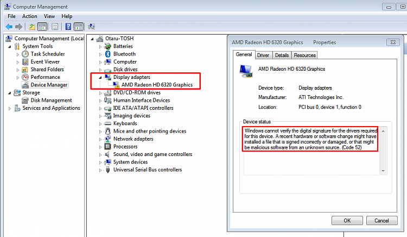
Task: Click the Computer Management title bar icon
Action: click(8, 7)
